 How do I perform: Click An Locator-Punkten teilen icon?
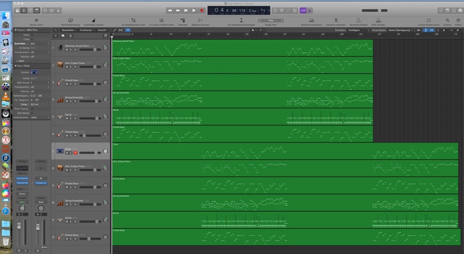[x=162, y=20]
